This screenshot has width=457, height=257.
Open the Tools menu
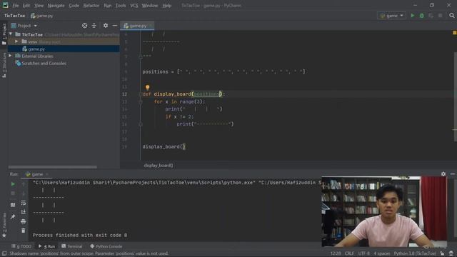(121, 5)
